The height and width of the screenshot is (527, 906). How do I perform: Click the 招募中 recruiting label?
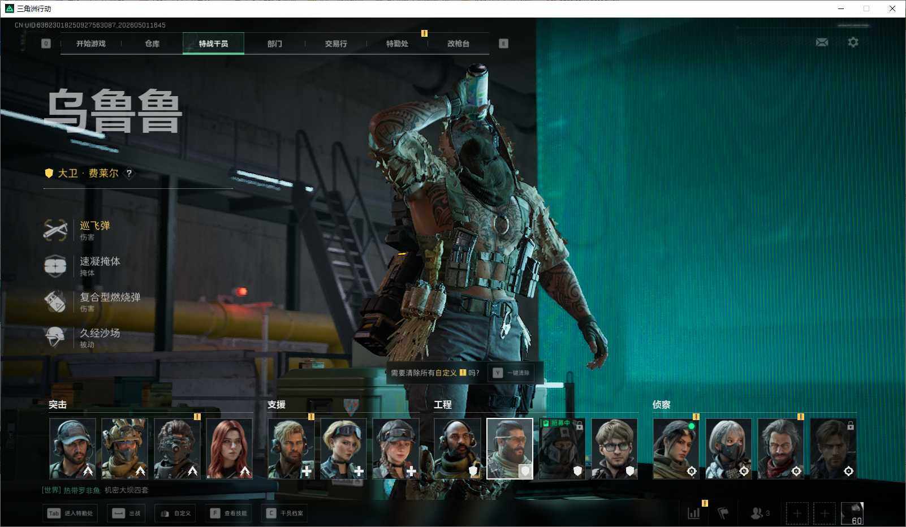[556, 423]
